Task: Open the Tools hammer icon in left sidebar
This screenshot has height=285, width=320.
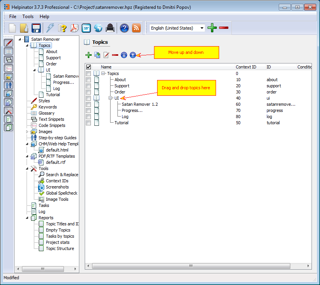Action: (x=8, y=110)
